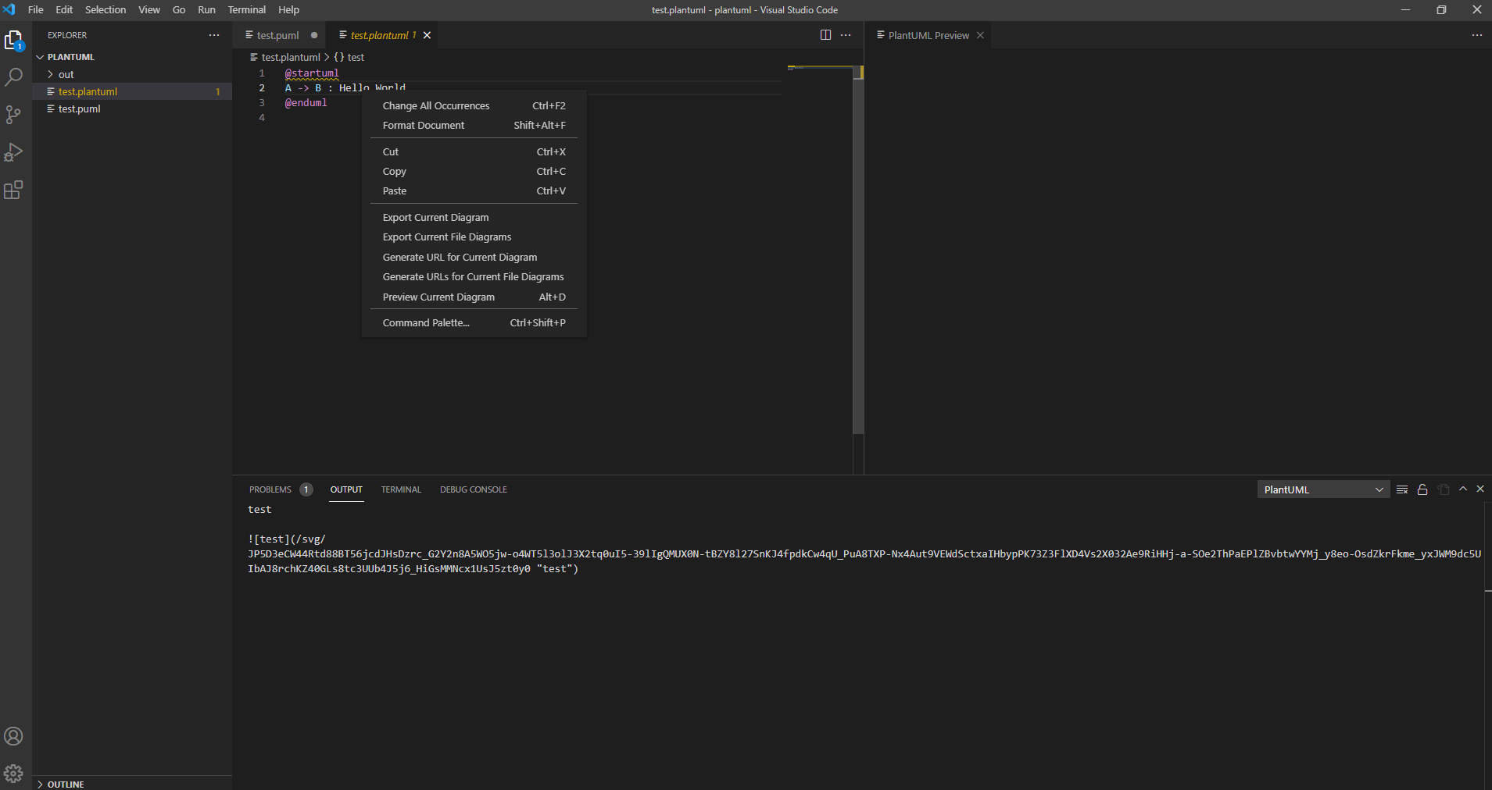Select "Export Current Diagram" from the context menu

(435, 217)
